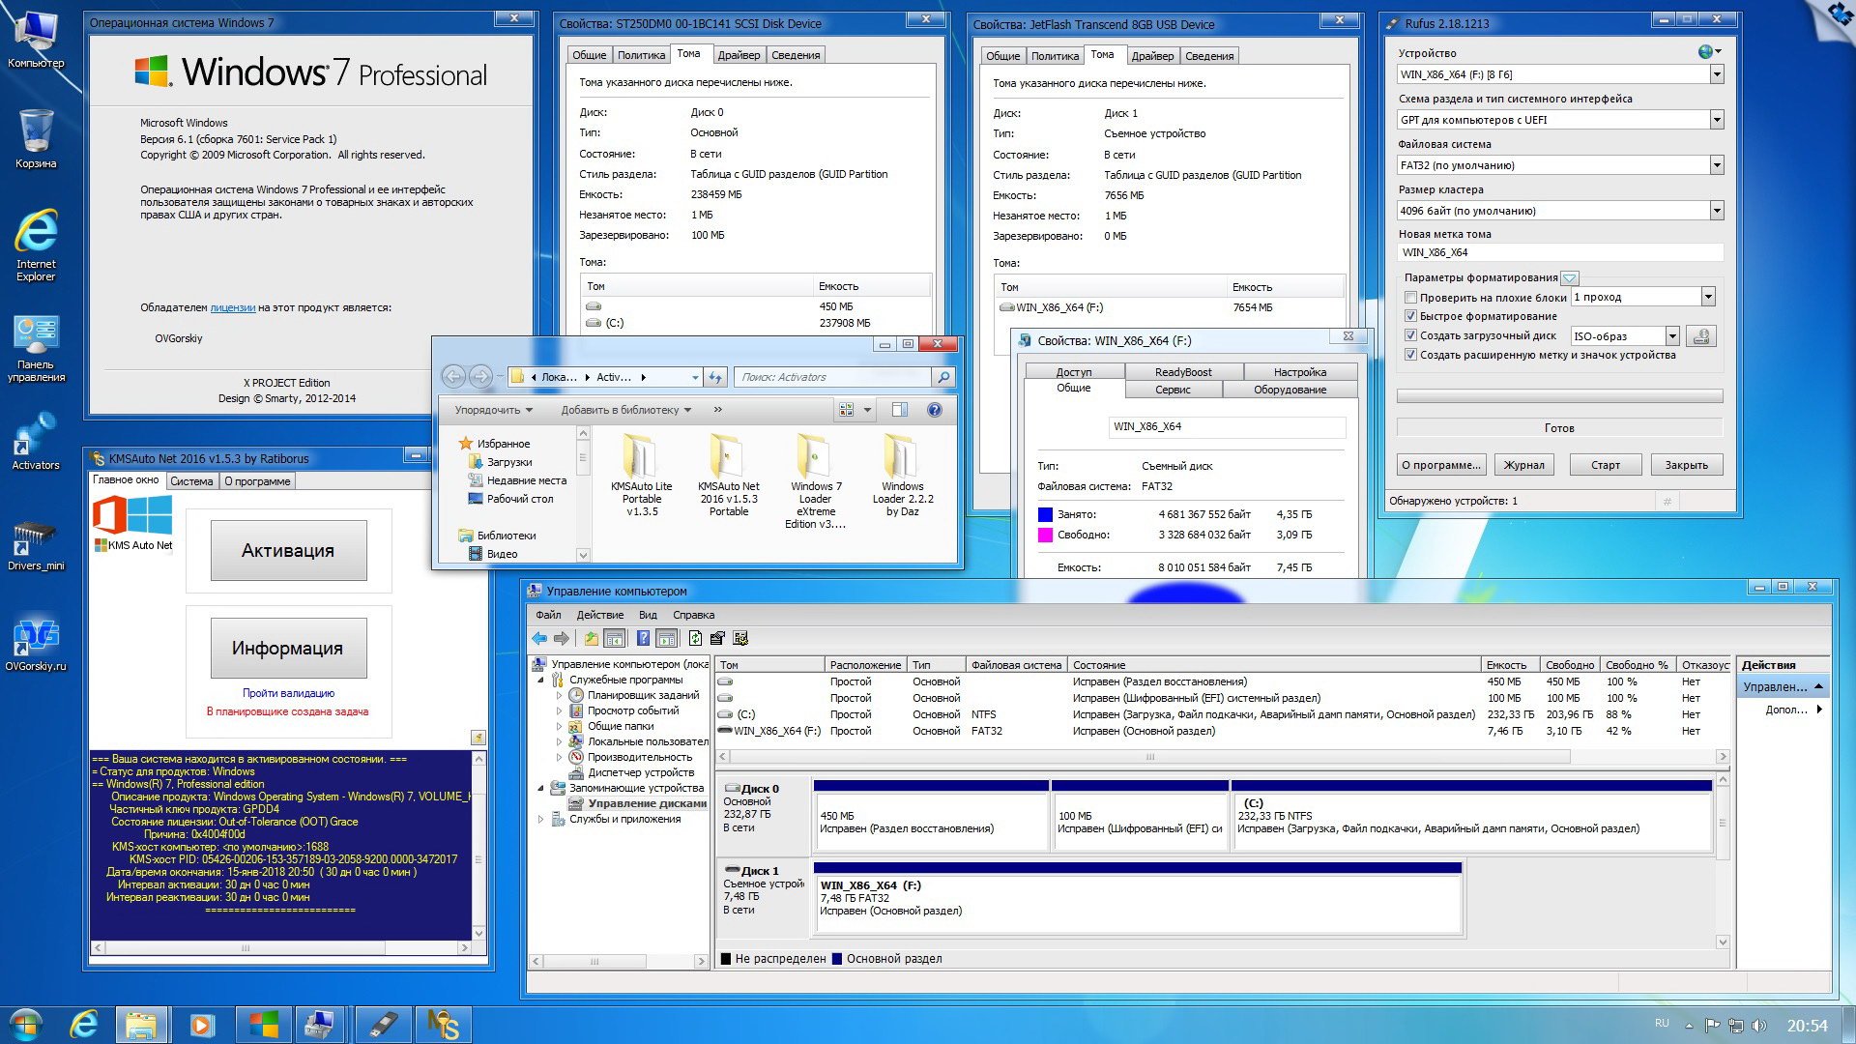Select the WIN_X86_X64 (F:) partition block in Disk 1

[1137, 899]
